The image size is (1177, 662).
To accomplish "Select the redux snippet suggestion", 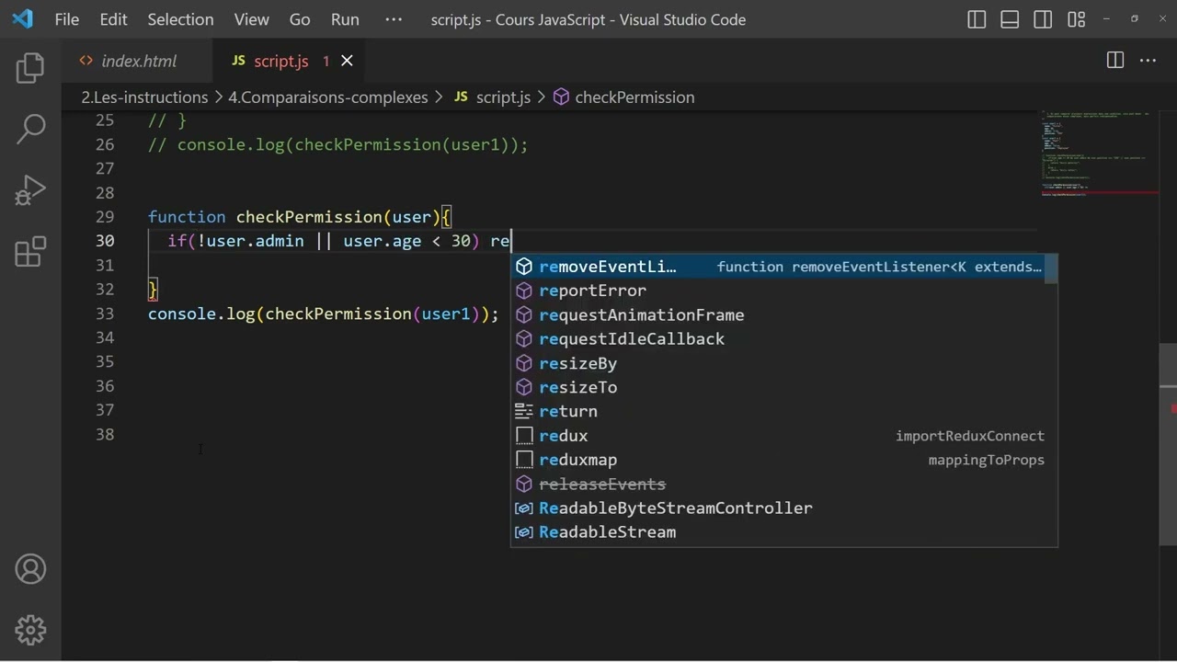I will (778, 436).
